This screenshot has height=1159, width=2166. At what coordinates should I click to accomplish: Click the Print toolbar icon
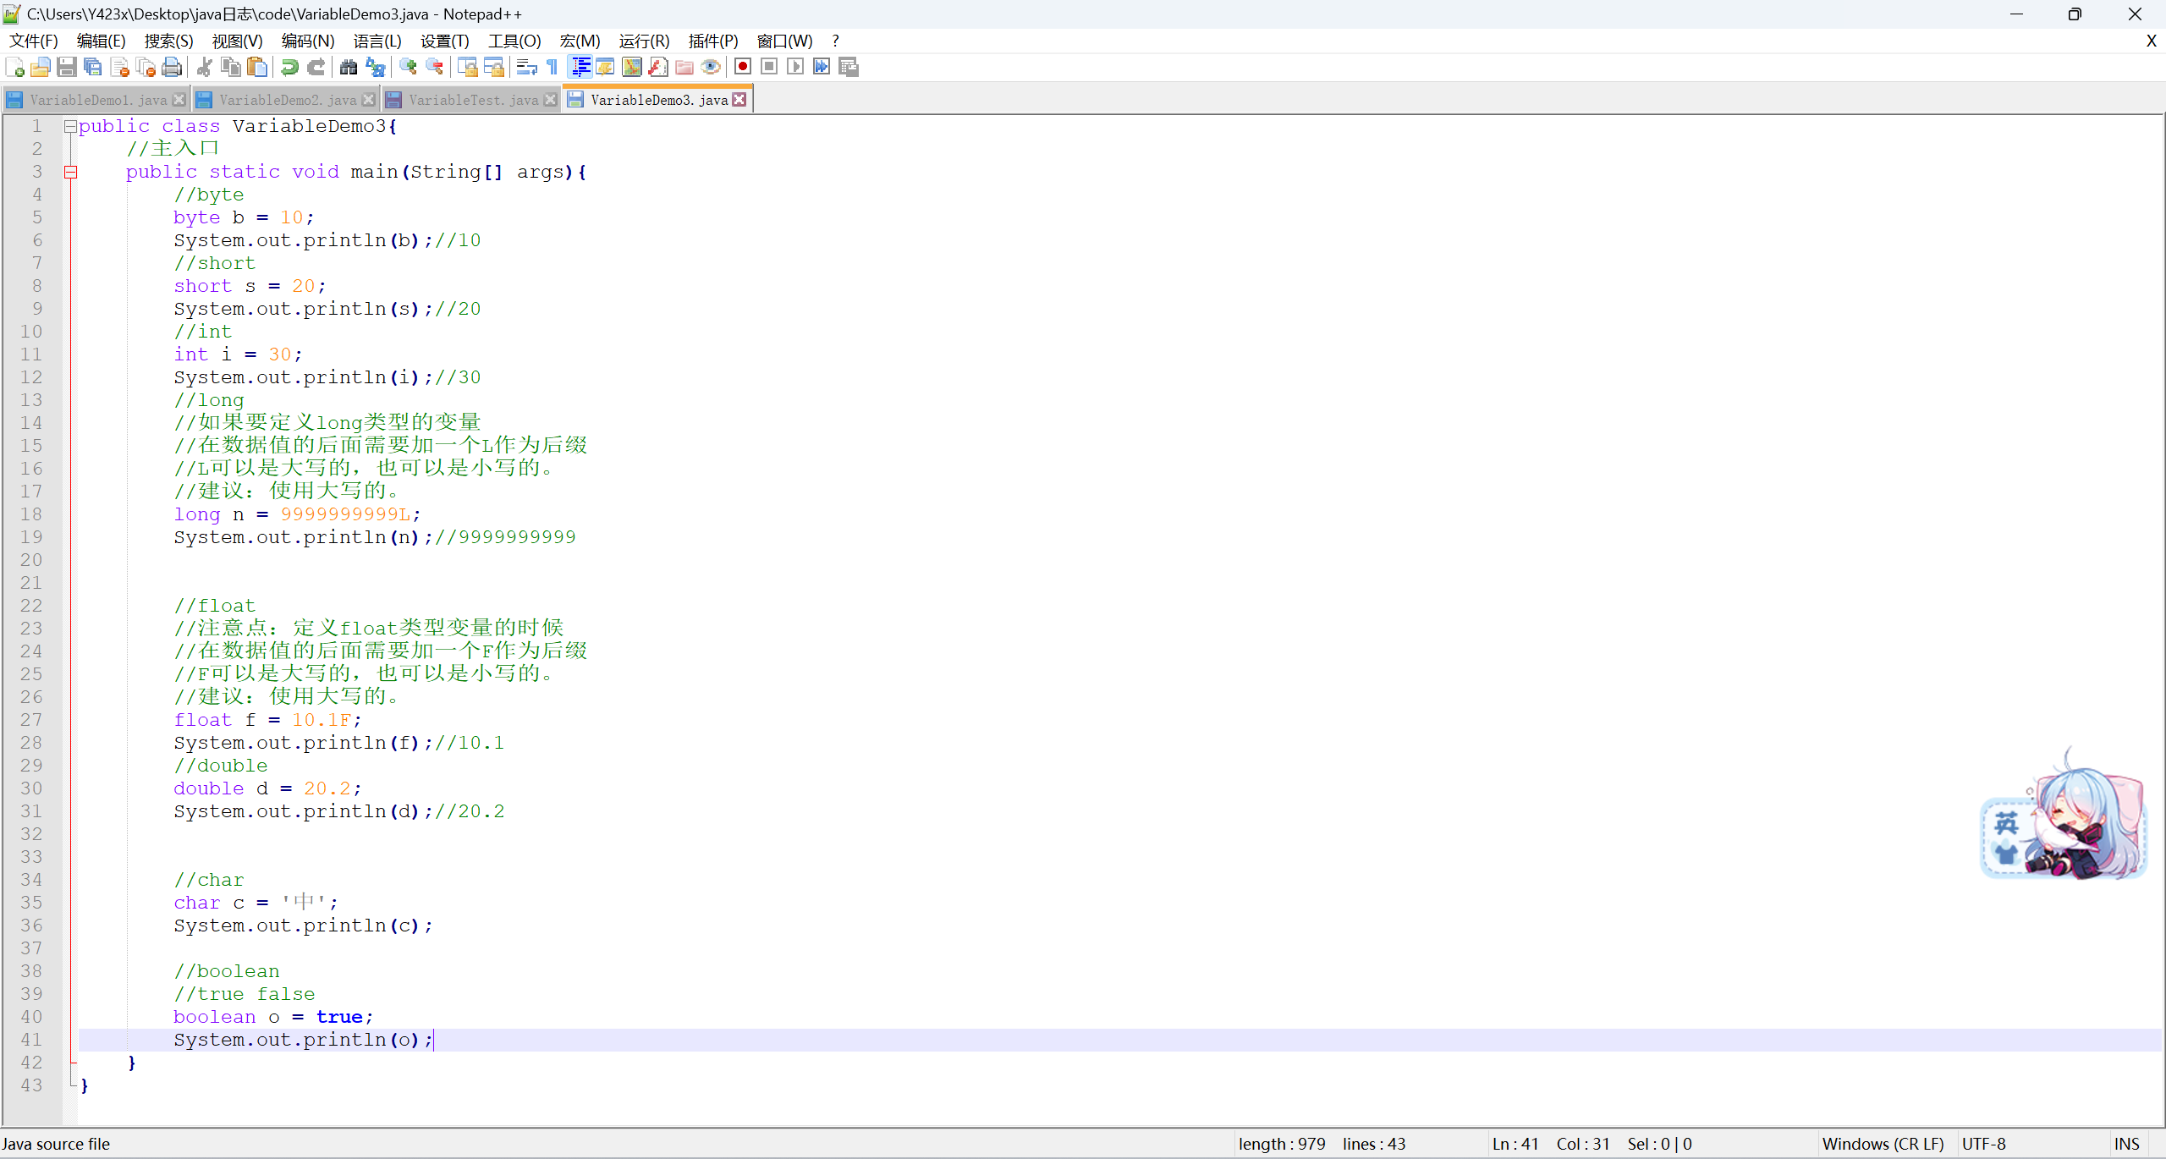click(x=172, y=67)
